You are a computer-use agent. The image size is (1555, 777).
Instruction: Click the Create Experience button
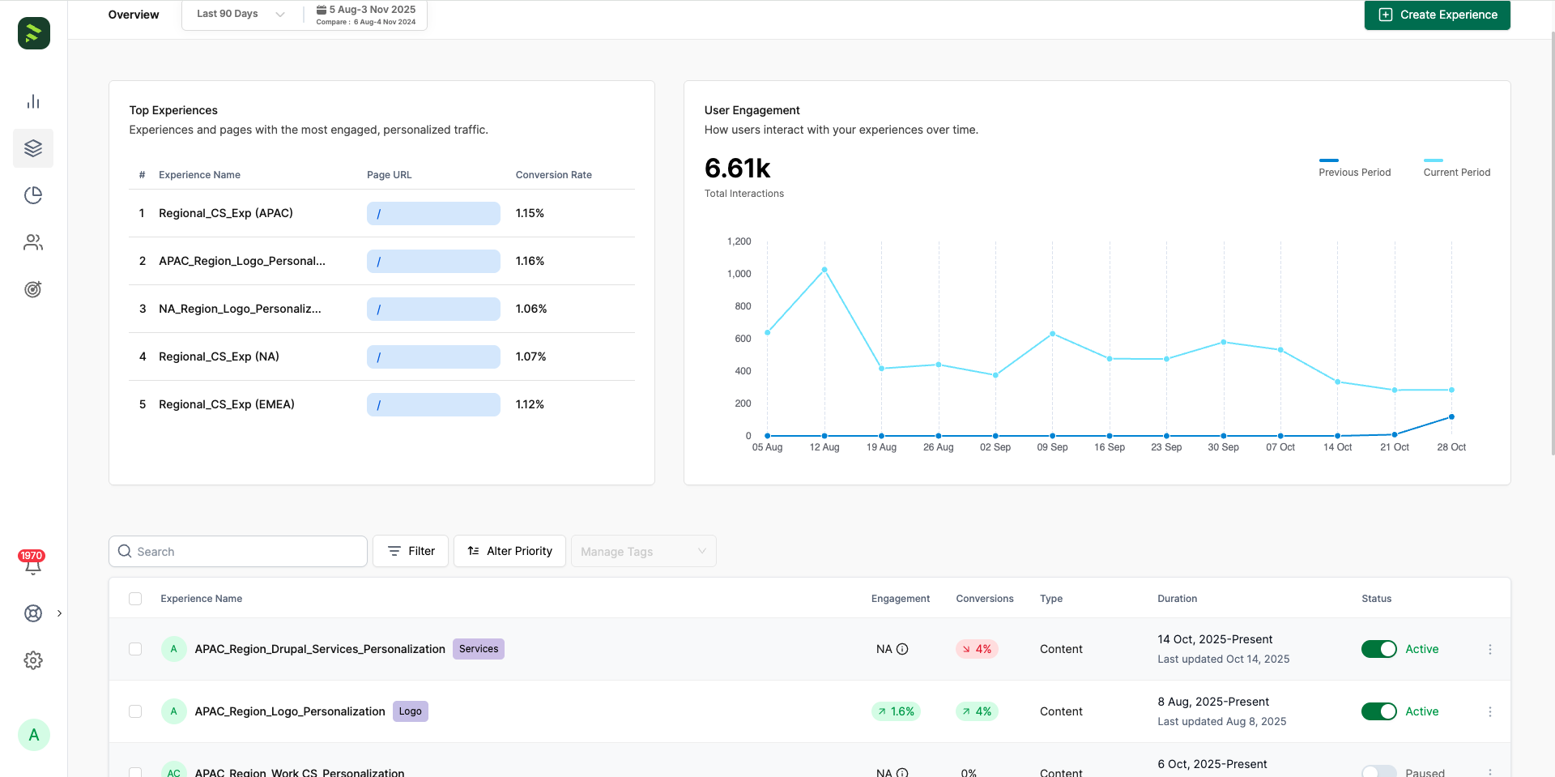coord(1437,15)
